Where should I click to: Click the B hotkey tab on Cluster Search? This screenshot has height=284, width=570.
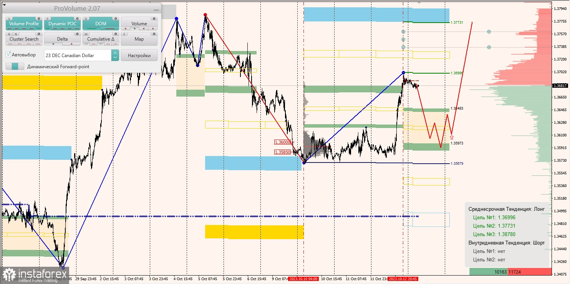tap(10, 34)
